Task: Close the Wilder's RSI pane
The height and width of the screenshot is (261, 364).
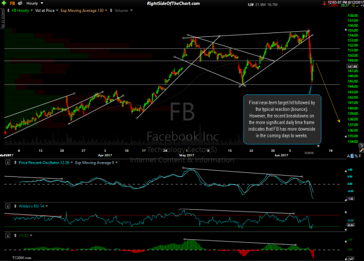Action: 7,206
